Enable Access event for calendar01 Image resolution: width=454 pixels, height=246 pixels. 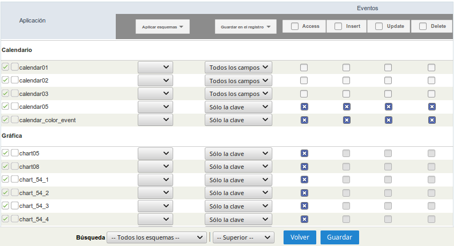[x=304, y=68]
